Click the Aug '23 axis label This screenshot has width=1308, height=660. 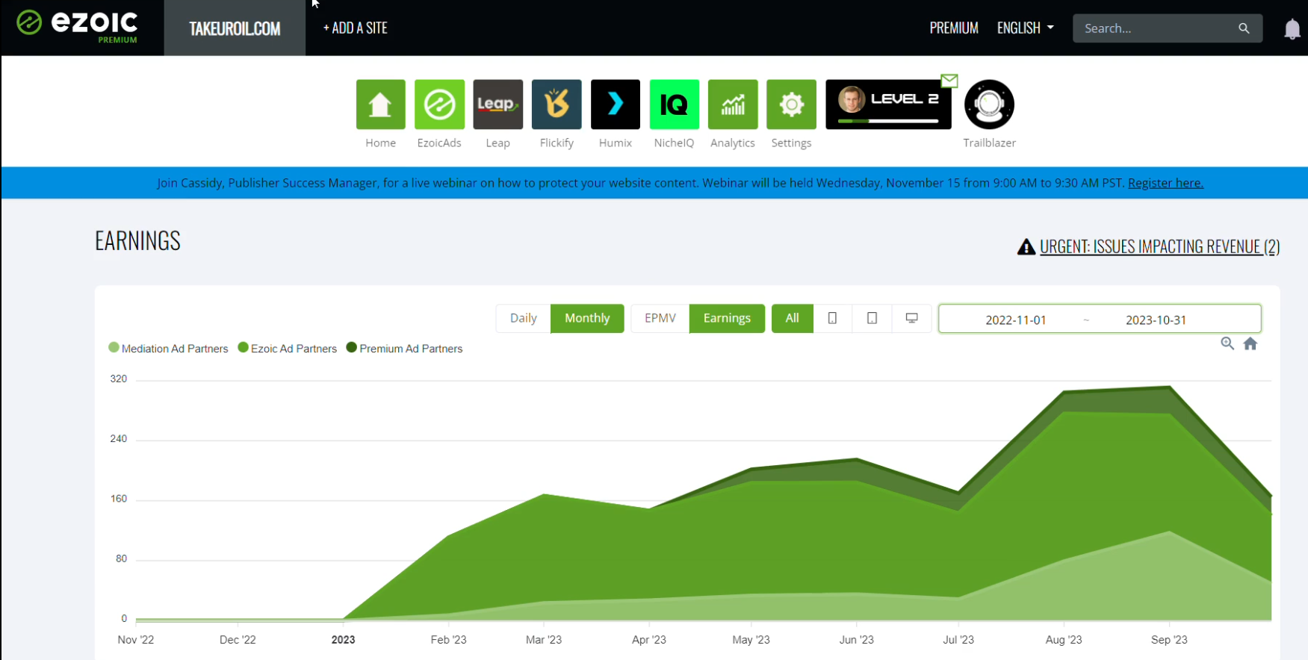pyautogui.click(x=1064, y=640)
